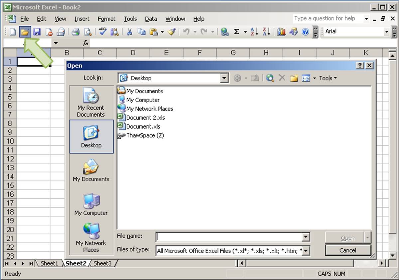Screen dimensions: 399x280
Task: Click the Undo arrow icon
Action: coord(187,32)
